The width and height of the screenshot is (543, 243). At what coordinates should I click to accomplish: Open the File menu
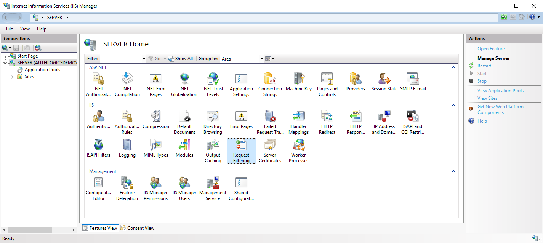pyautogui.click(x=10, y=29)
